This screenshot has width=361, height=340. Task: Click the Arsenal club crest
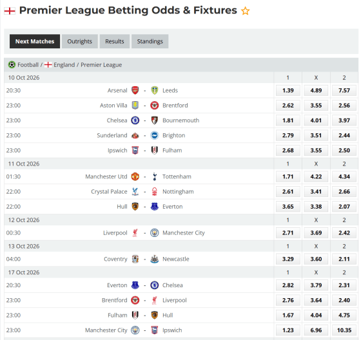[x=135, y=90]
